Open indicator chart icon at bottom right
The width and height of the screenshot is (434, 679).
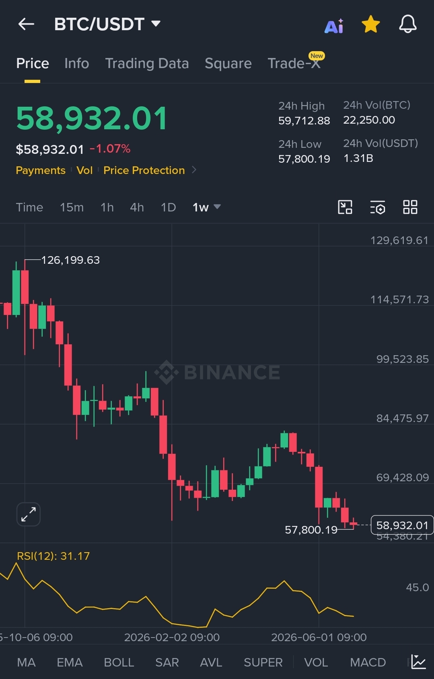pyautogui.click(x=418, y=662)
